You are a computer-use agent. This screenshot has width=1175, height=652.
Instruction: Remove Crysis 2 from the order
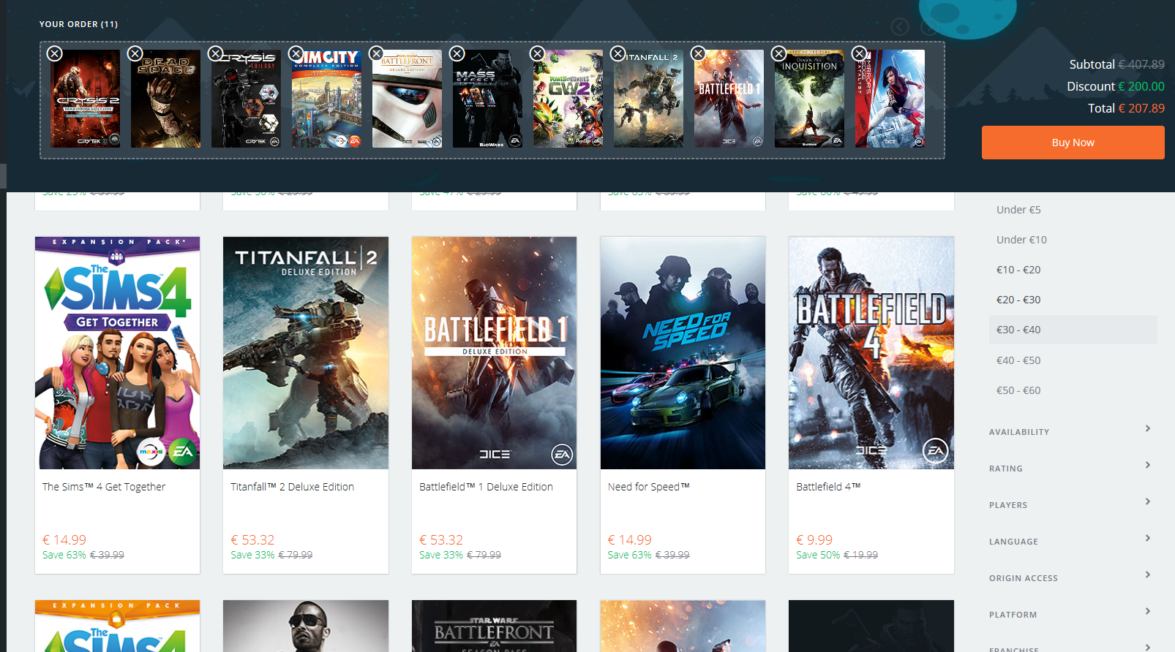[x=55, y=53]
